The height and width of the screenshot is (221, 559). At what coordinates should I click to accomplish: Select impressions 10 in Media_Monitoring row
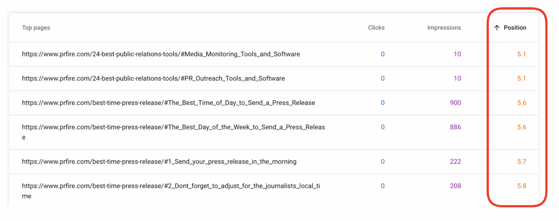point(457,54)
